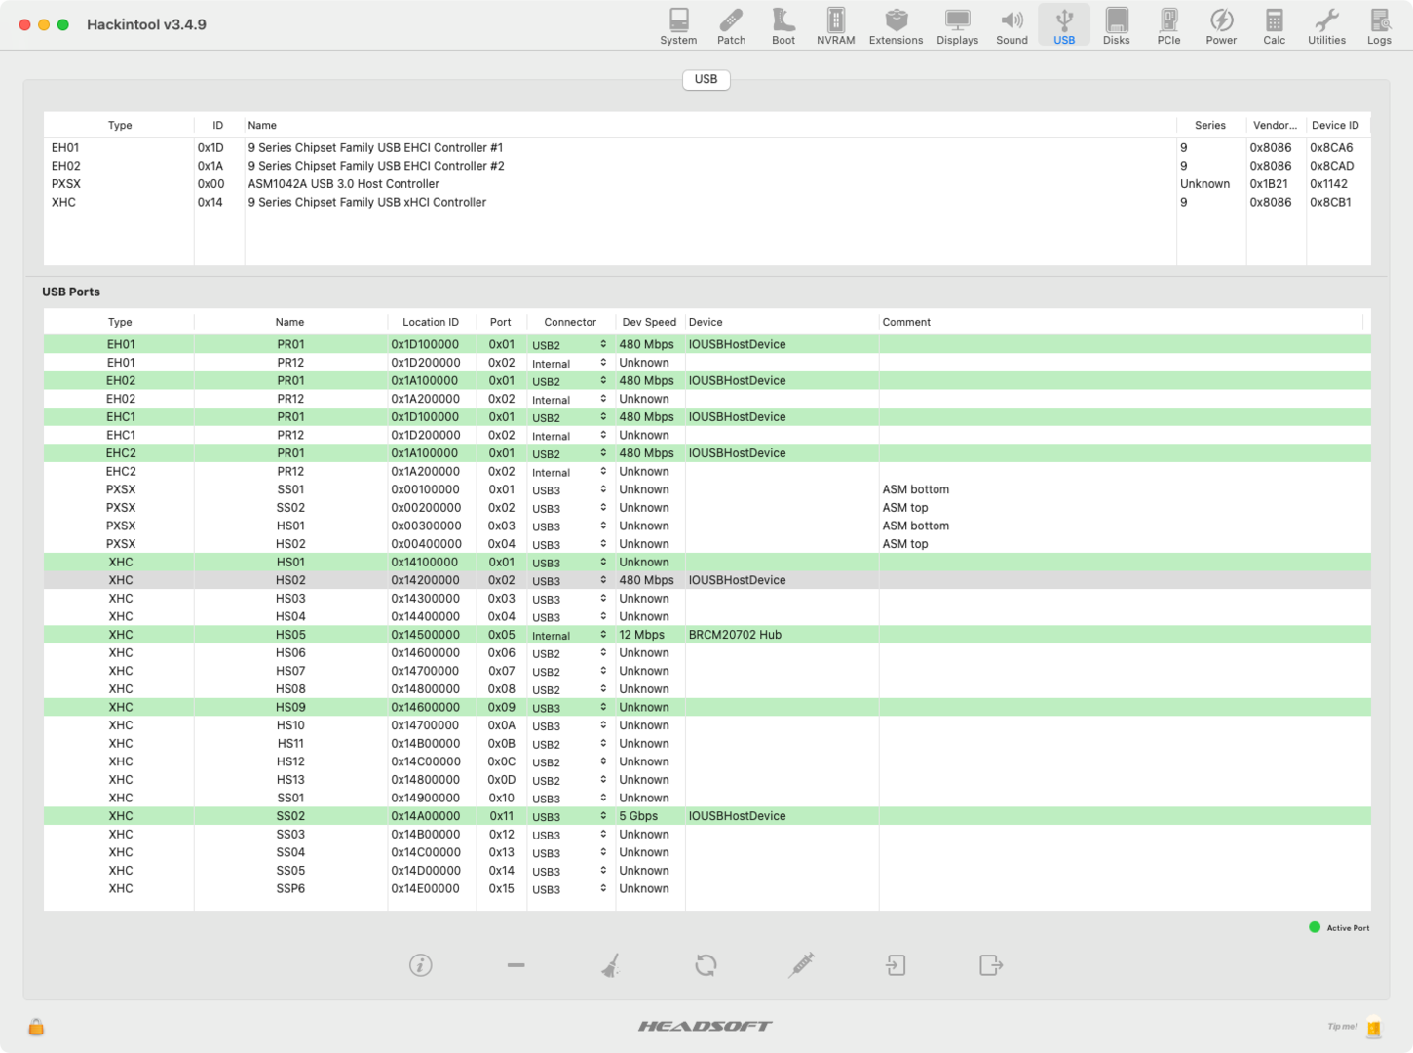
Task: Sort controllers by Series column header
Action: [x=1210, y=125]
